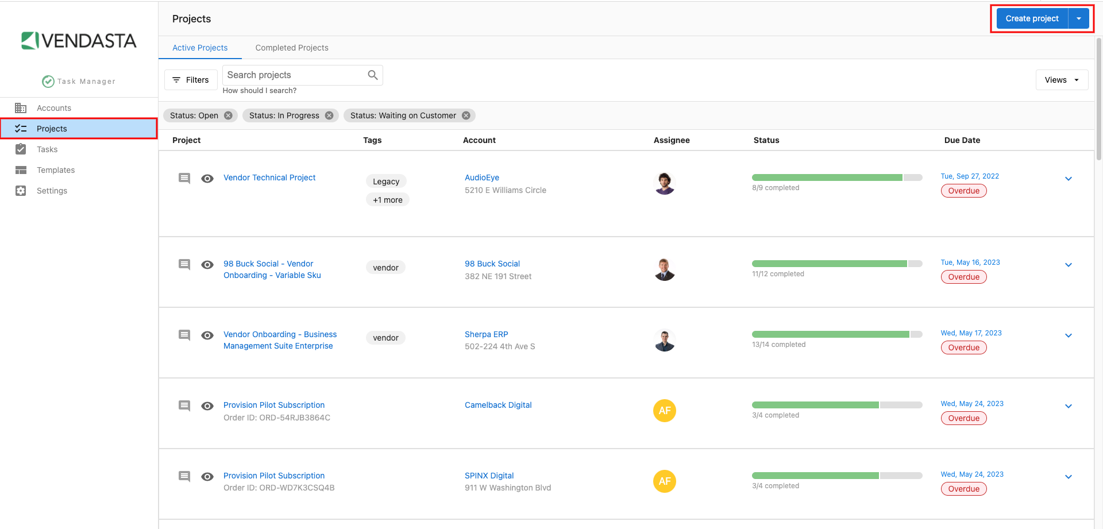The height and width of the screenshot is (529, 1103).
Task: Toggle watch eye on Vendor Onboarding Business Management
Action: pos(207,335)
